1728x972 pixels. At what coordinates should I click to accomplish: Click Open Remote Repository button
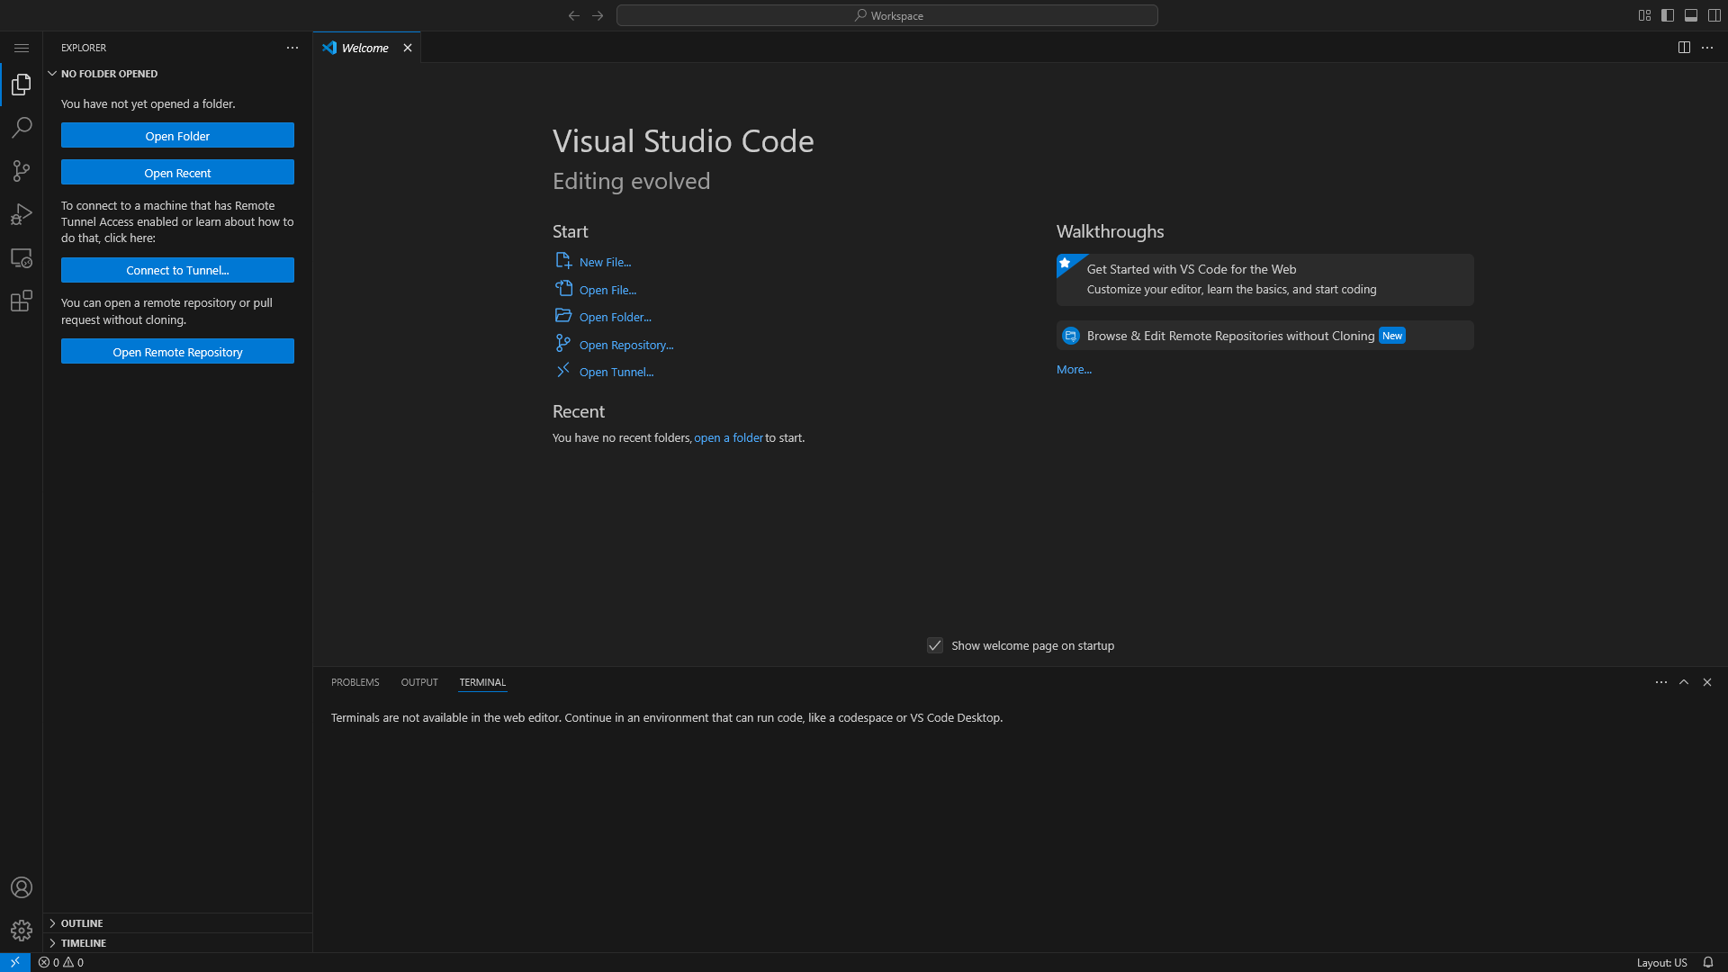coord(178,352)
